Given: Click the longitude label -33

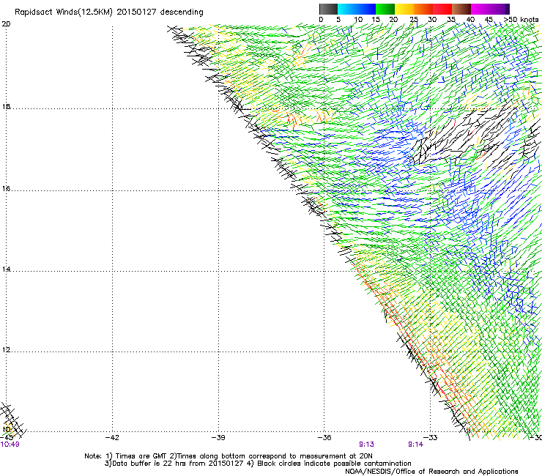Looking at the screenshot, I should coord(431,438).
